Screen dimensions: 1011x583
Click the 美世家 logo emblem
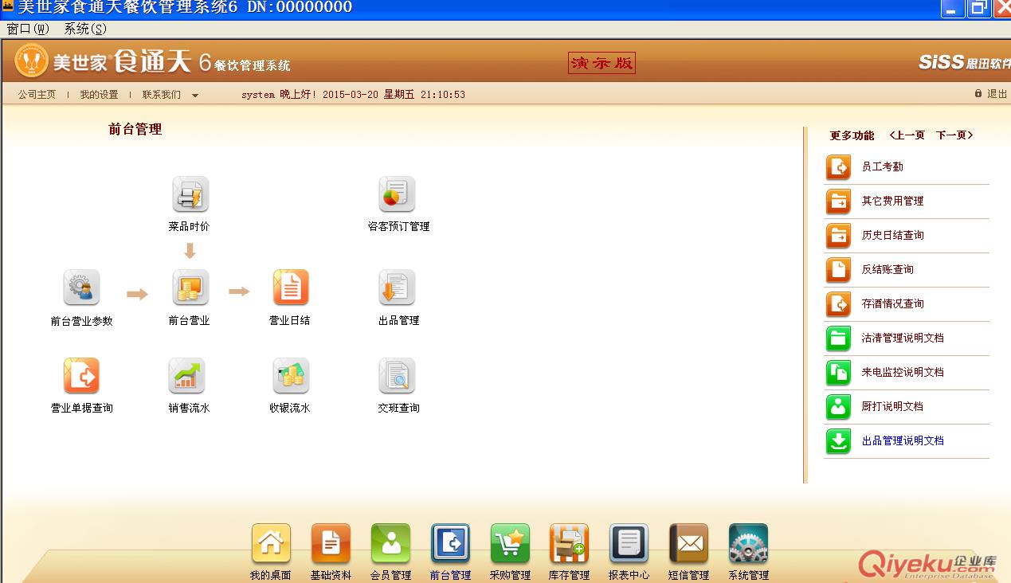tap(32, 61)
